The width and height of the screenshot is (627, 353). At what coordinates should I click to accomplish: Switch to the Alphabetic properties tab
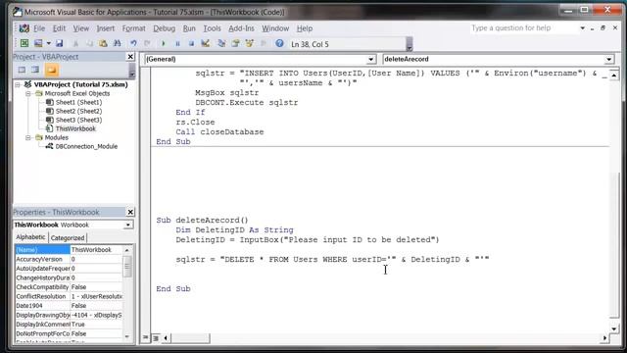[x=30, y=237]
